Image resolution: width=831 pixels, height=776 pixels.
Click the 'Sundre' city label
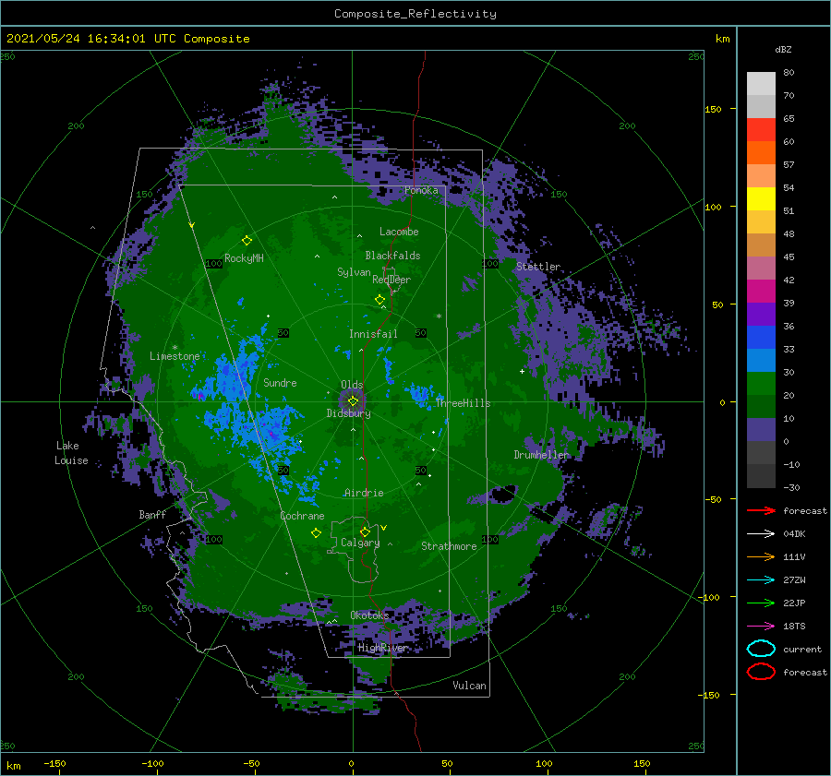click(x=280, y=383)
